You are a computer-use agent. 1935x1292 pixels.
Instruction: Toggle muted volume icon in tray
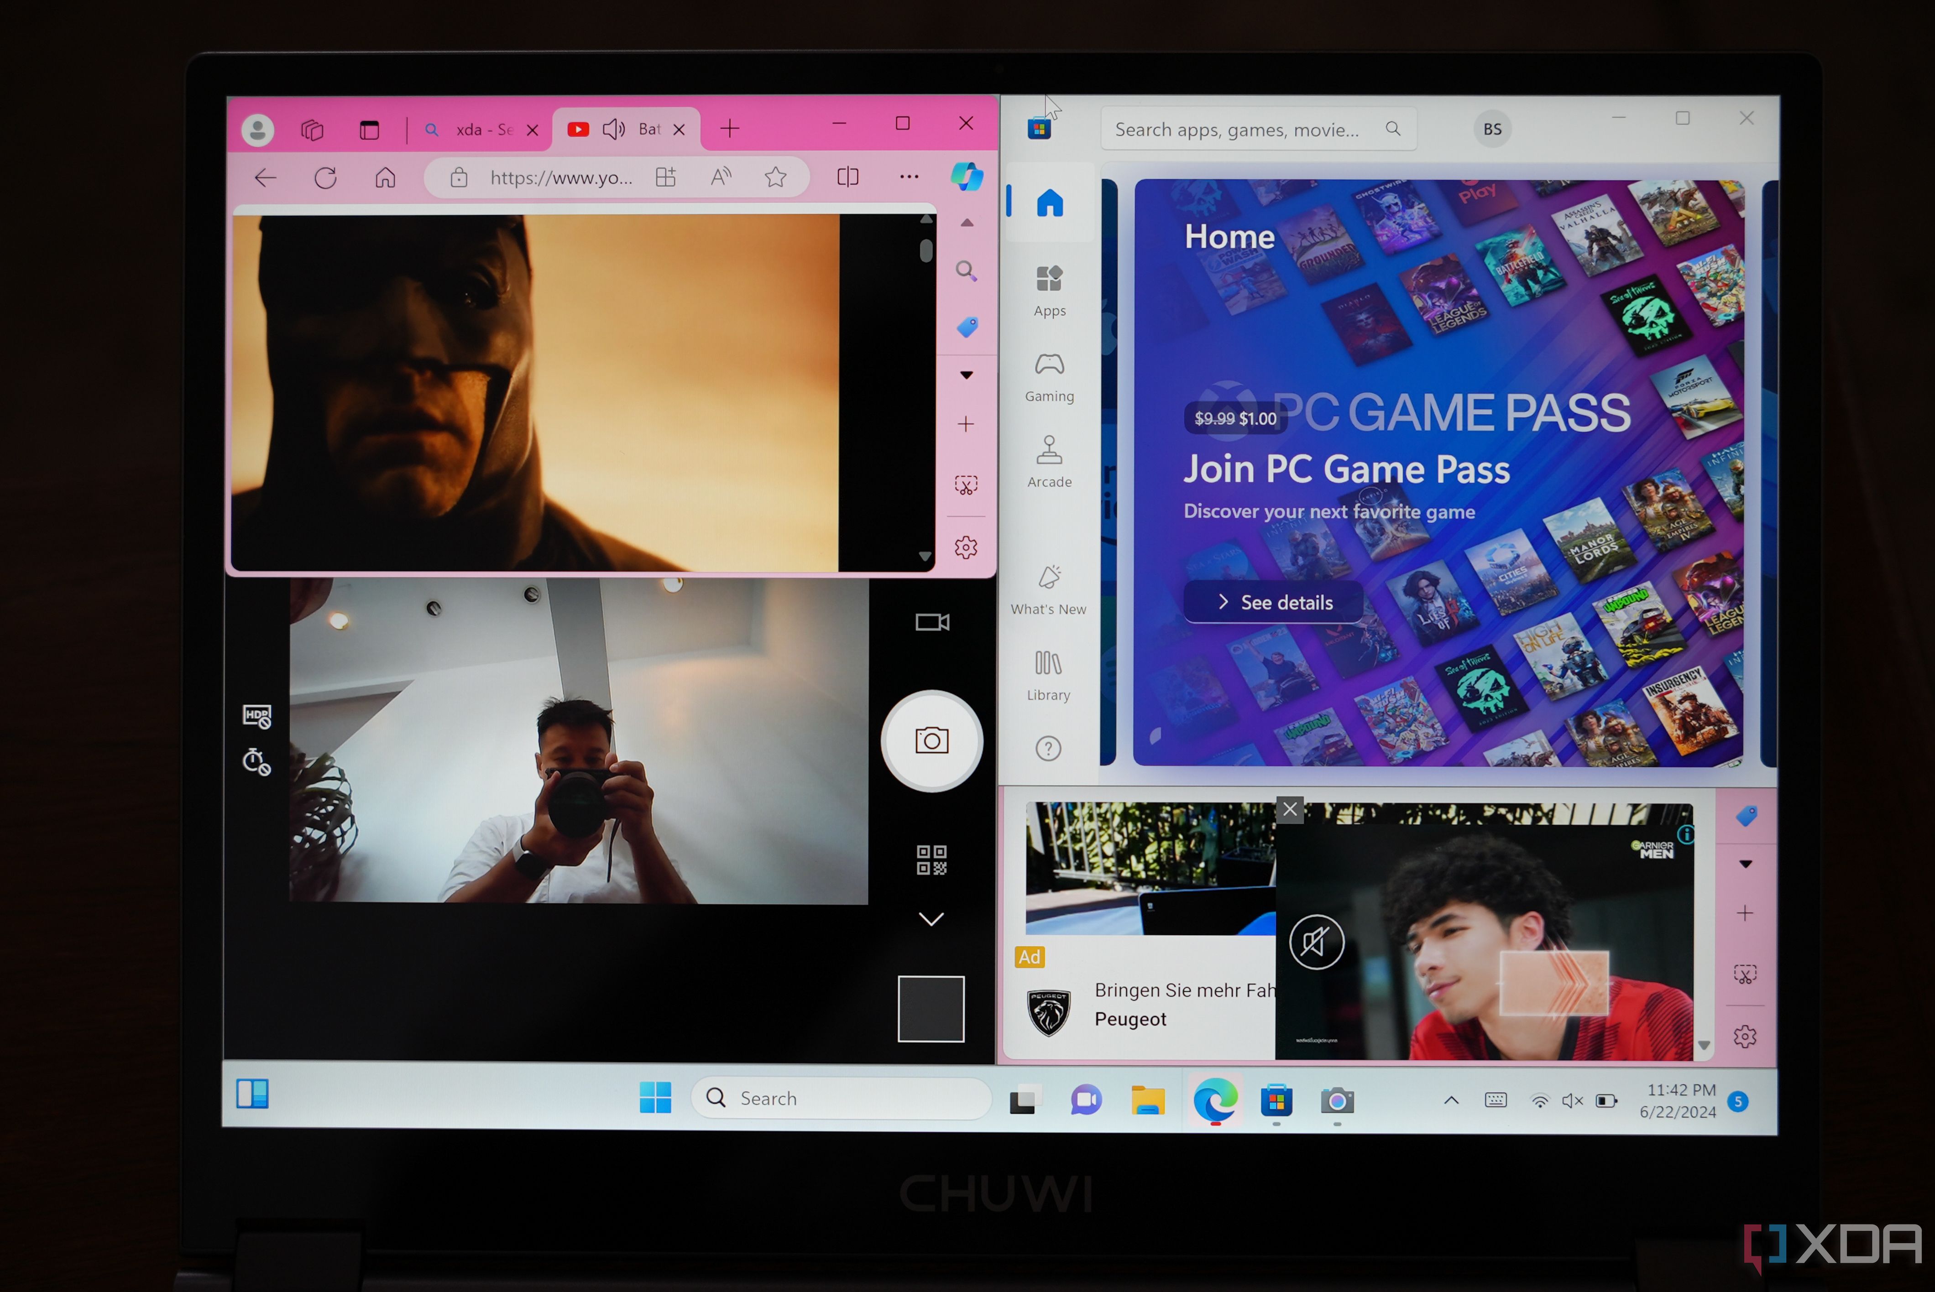click(1572, 1101)
